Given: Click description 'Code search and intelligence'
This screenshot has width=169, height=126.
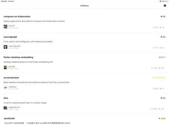Looking at the screenshot, I should (28, 42).
